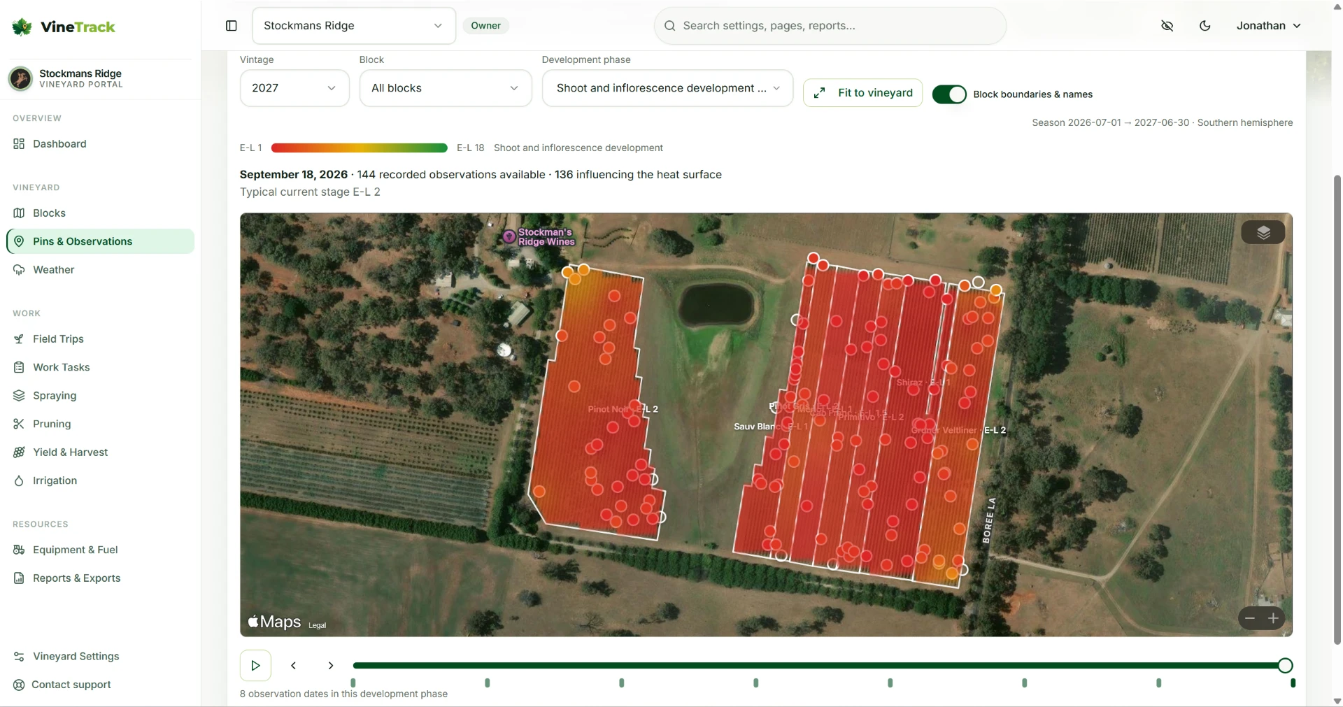Click the timeline slider handle
The image size is (1343, 707).
point(1285,666)
